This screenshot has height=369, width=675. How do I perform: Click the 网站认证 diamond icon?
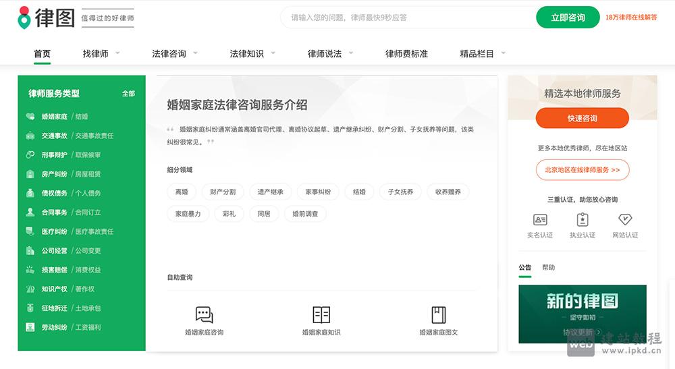click(625, 220)
